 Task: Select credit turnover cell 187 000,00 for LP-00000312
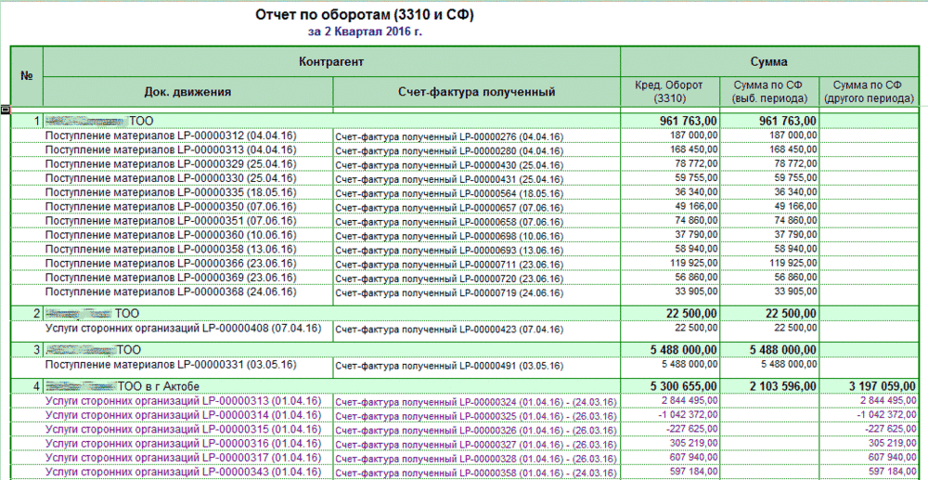695,136
